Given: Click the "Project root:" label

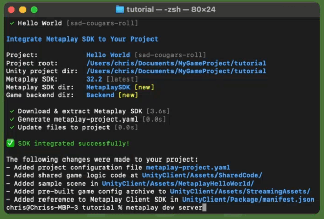Looking at the screenshot, I should [32, 63].
